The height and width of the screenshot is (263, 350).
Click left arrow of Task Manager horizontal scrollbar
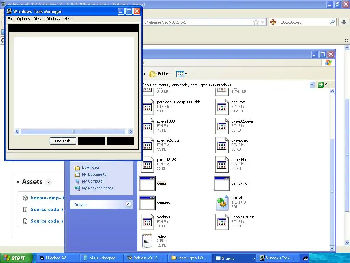[x=17, y=131]
